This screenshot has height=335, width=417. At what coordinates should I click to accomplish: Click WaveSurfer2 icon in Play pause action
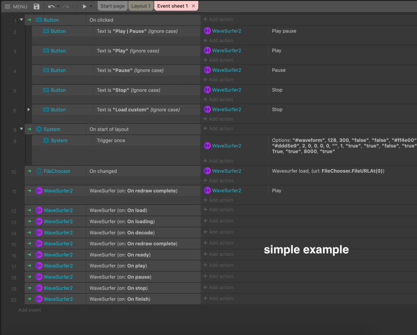207,31
